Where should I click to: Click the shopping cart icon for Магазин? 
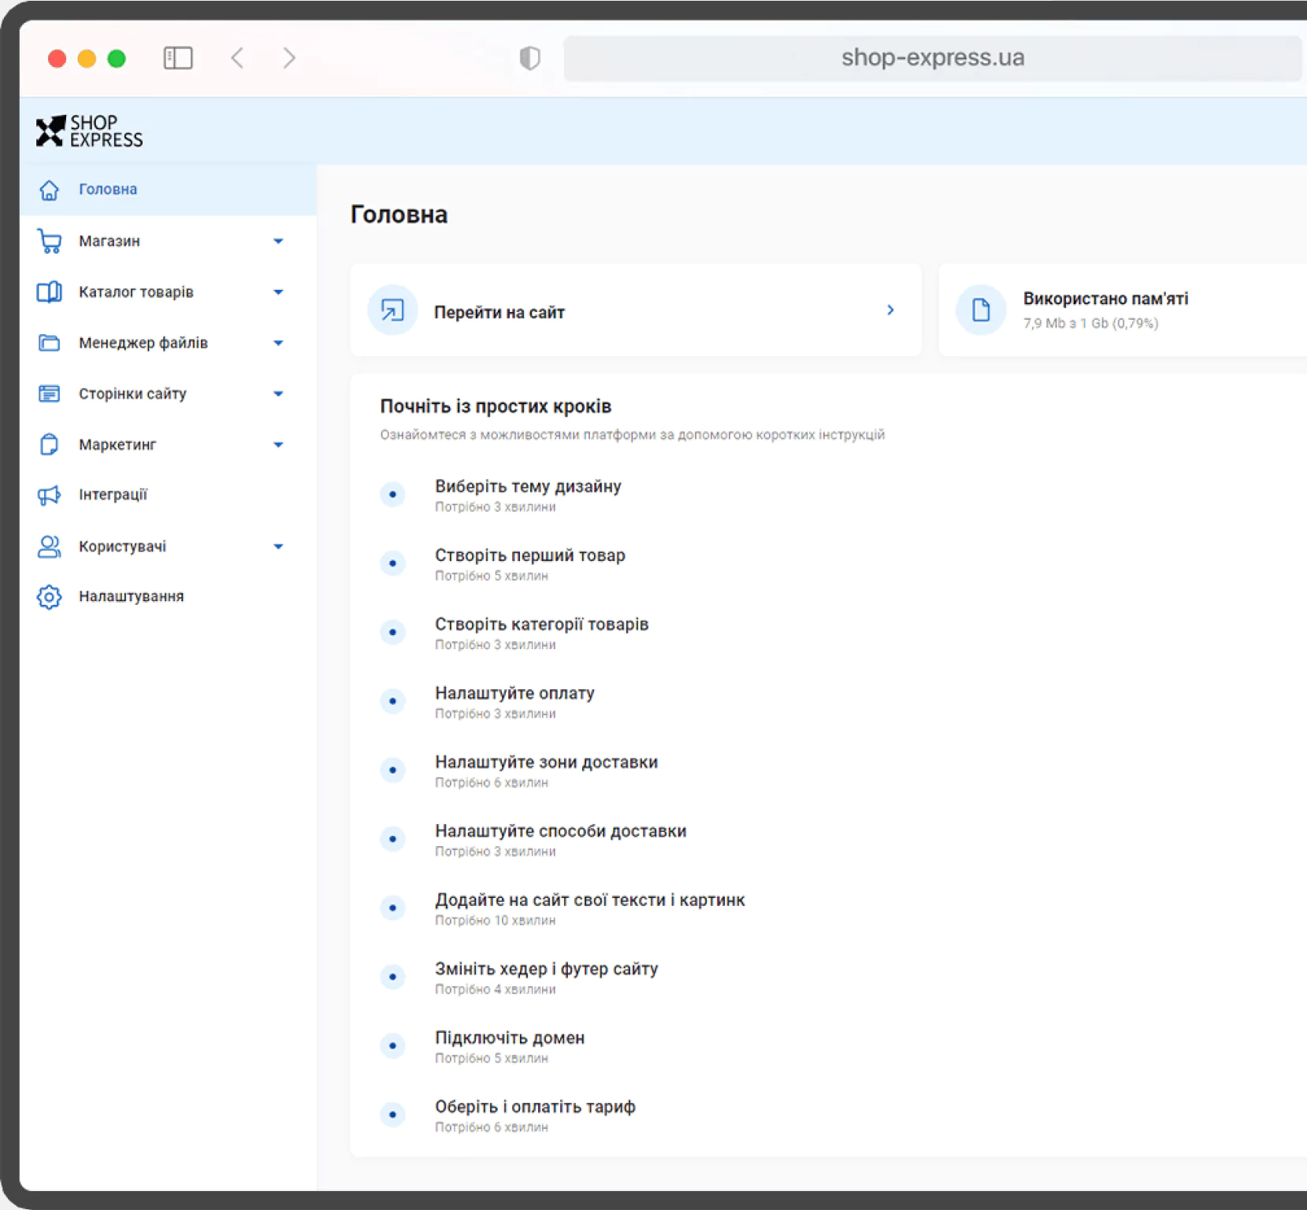tap(49, 241)
